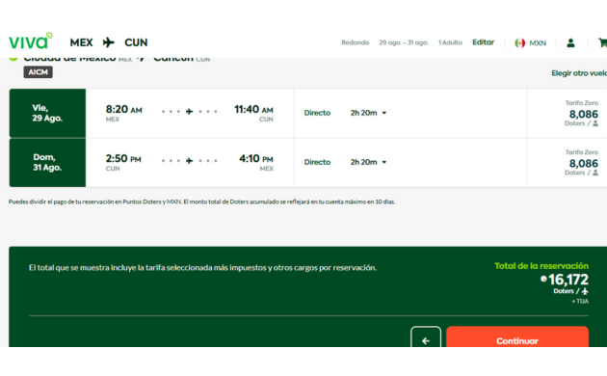Click Tarifa Zero 8,086 in the 29 Ago. row
This screenshot has width=607, height=376.
[x=581, y=113]
